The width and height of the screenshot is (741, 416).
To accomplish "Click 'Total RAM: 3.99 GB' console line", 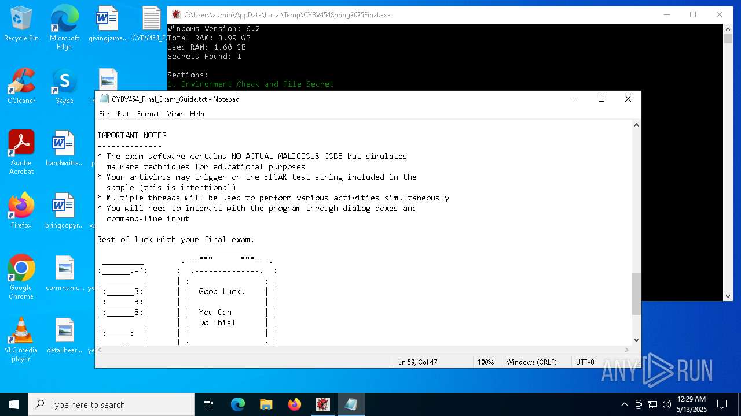I will coord(209,38).
